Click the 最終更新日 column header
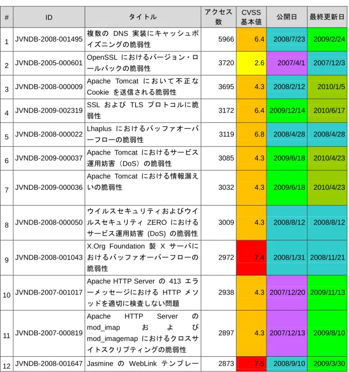The image size is (349, 372). click(x=327, y=17)
